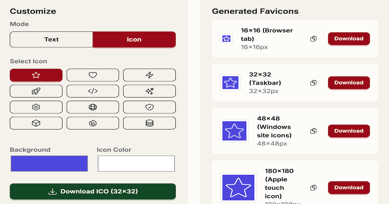Pick the shield check icon
Viewport: 389px width, 204px height.
[x=149, y=107]
